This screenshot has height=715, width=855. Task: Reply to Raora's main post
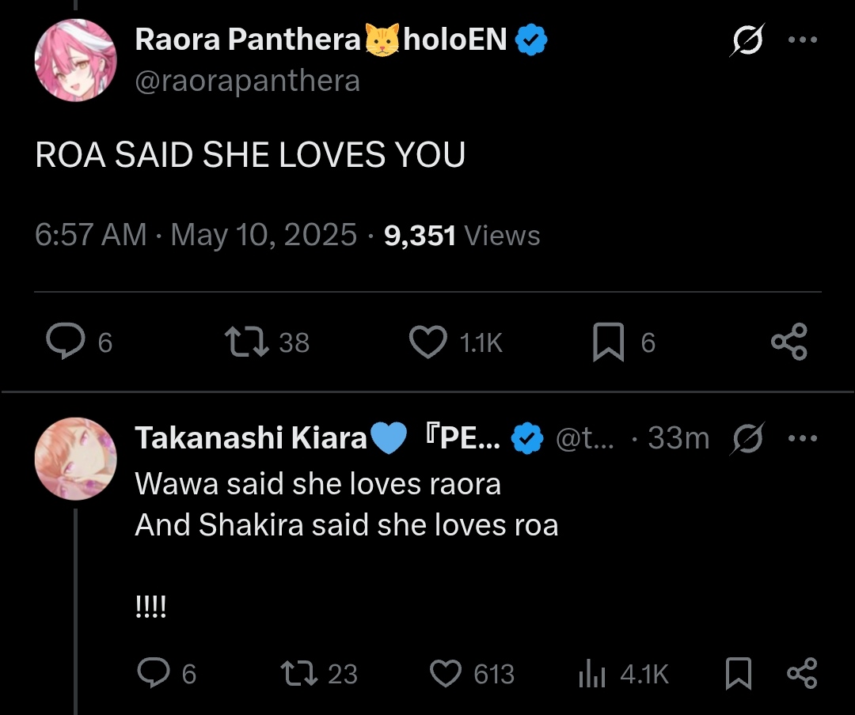[x=66, y=342]
